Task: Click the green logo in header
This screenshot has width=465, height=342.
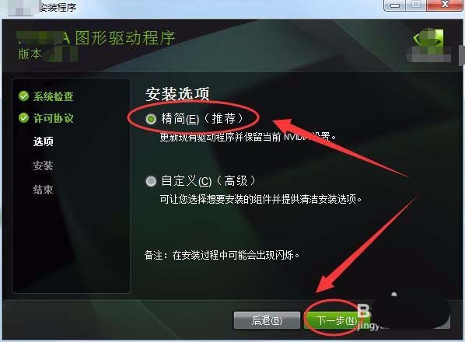Action: (428, 44)
